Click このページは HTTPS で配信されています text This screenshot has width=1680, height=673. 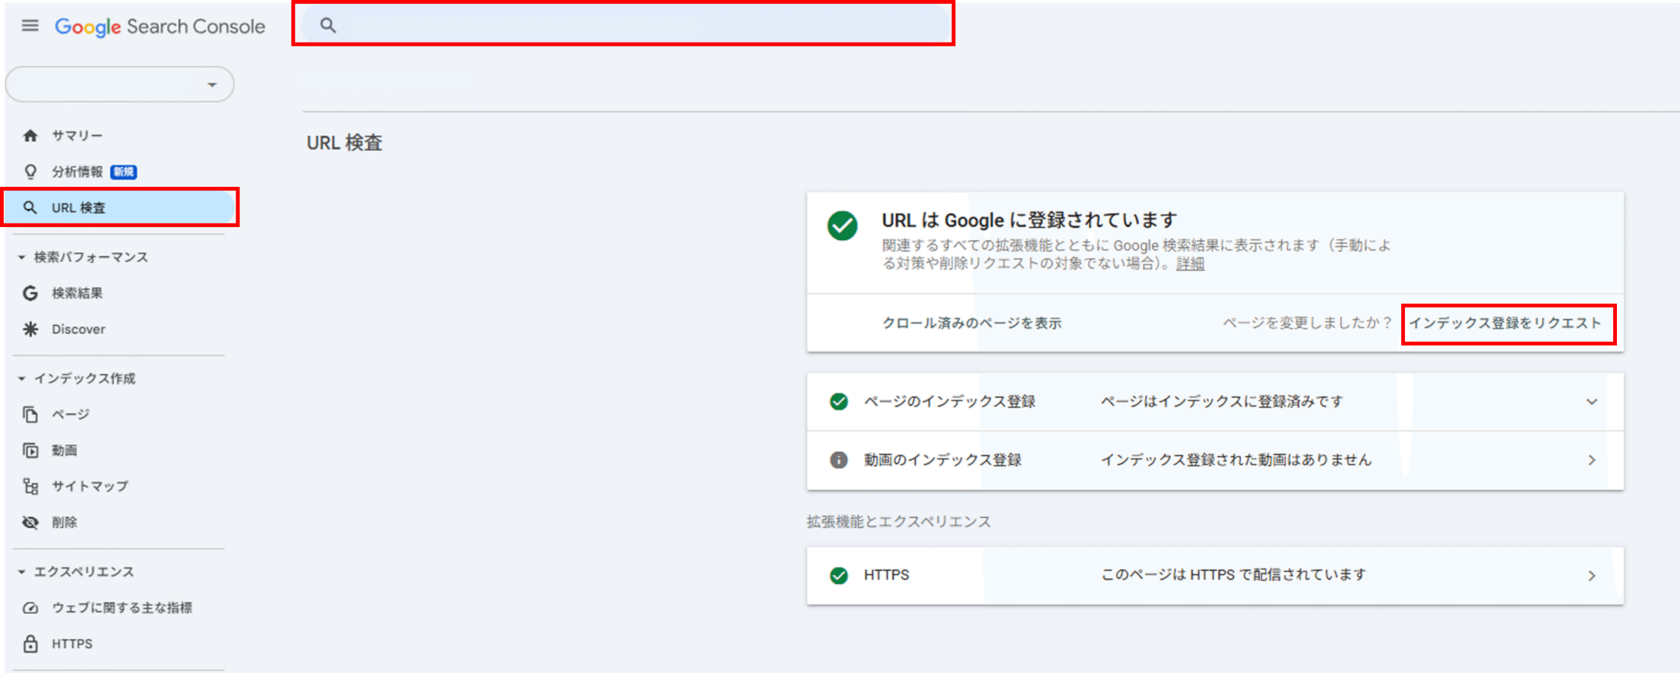1233,575
